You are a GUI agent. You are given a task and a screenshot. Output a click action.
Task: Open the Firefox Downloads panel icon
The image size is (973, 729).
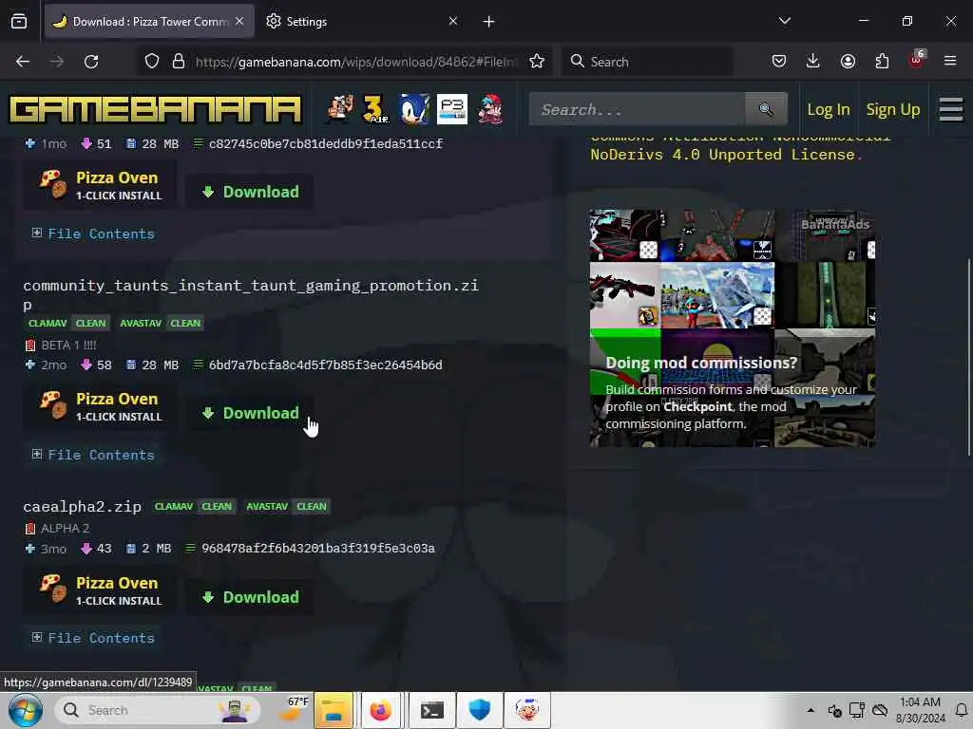tap(813, 61)
